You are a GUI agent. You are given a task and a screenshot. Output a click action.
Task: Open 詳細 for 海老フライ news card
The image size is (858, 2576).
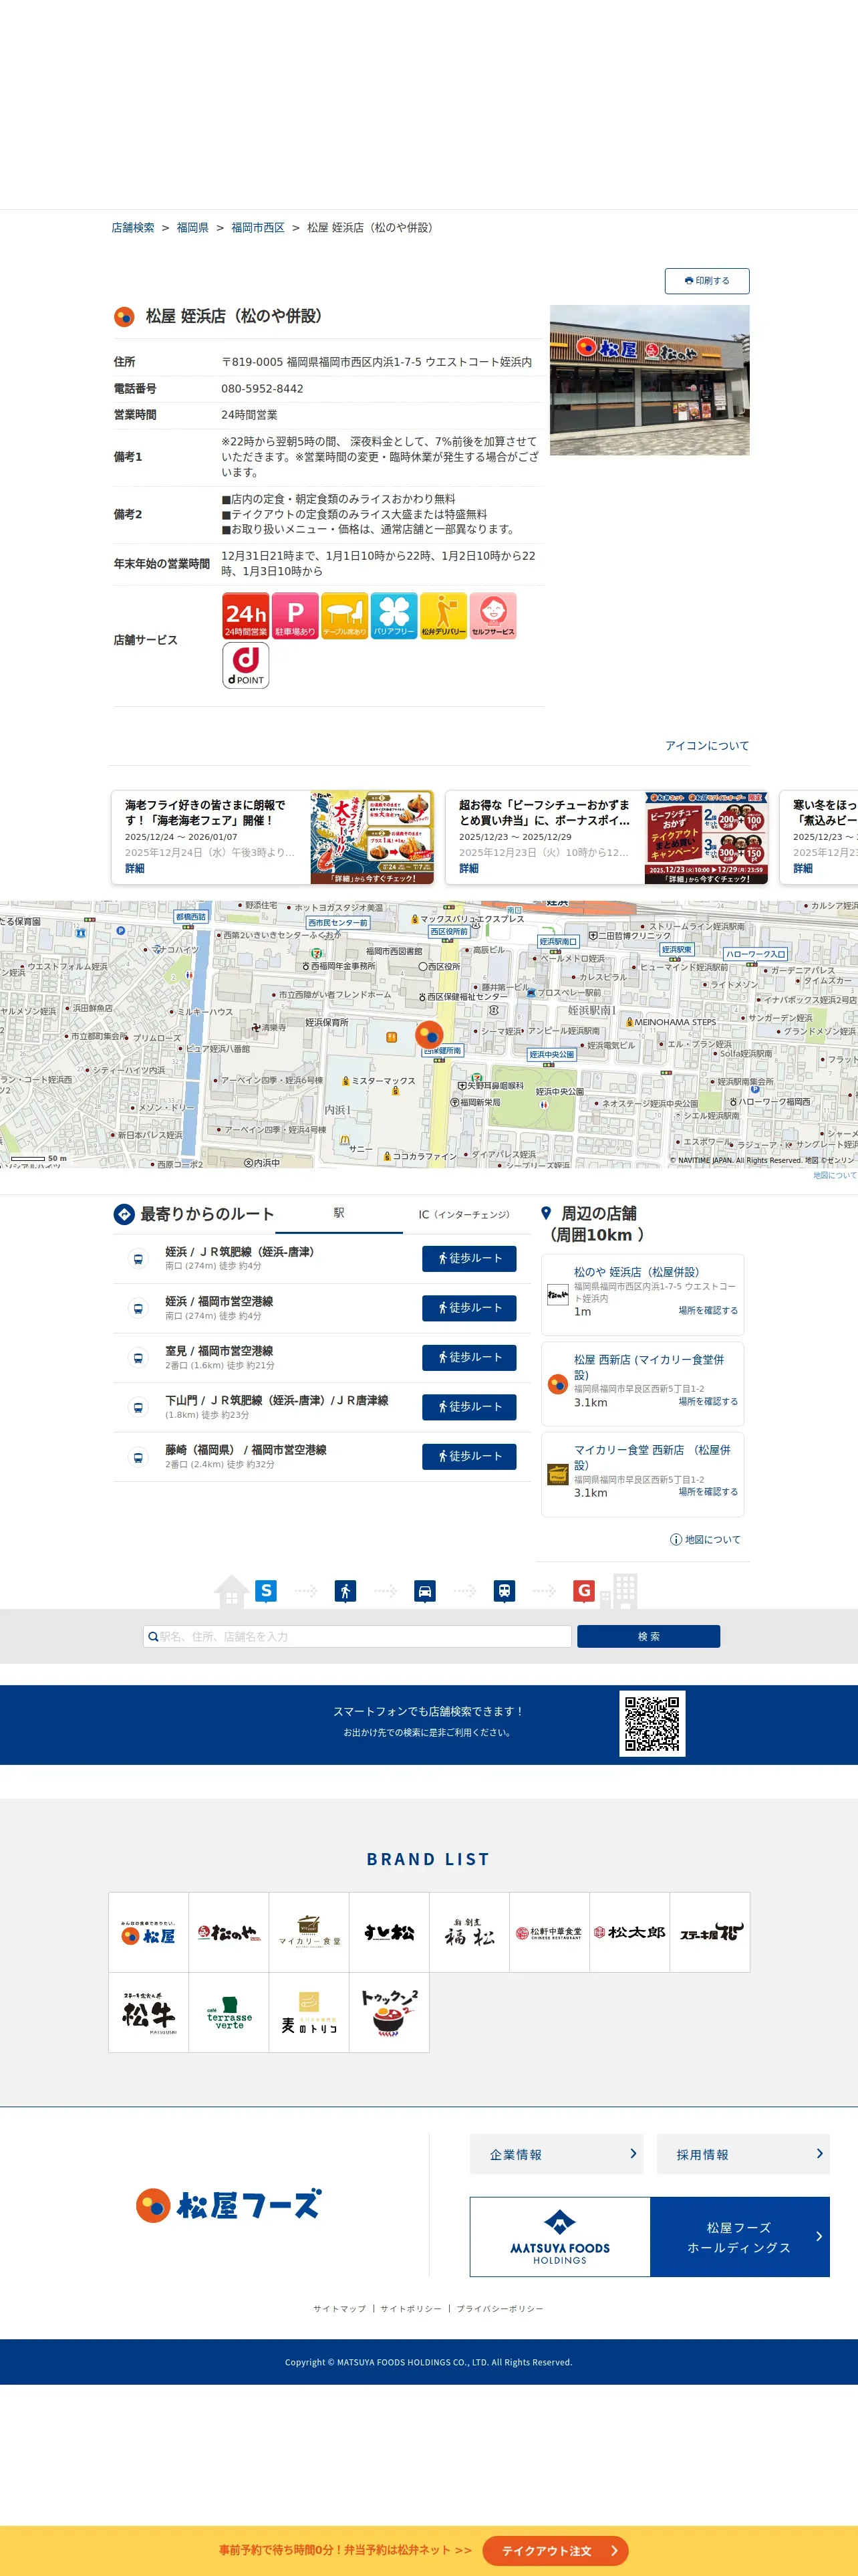click(x=135, y=869)
